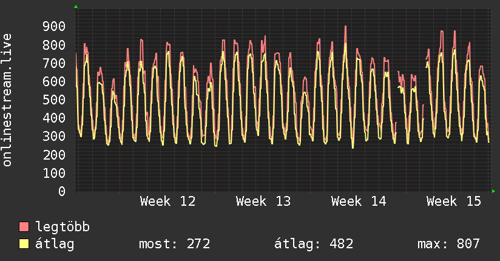Click the 700 y-axis label
The height and width of the screenshot is (261, 500).
[x=54, y=63]
